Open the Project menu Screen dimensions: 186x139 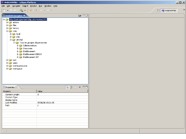(x=33, y=6)
